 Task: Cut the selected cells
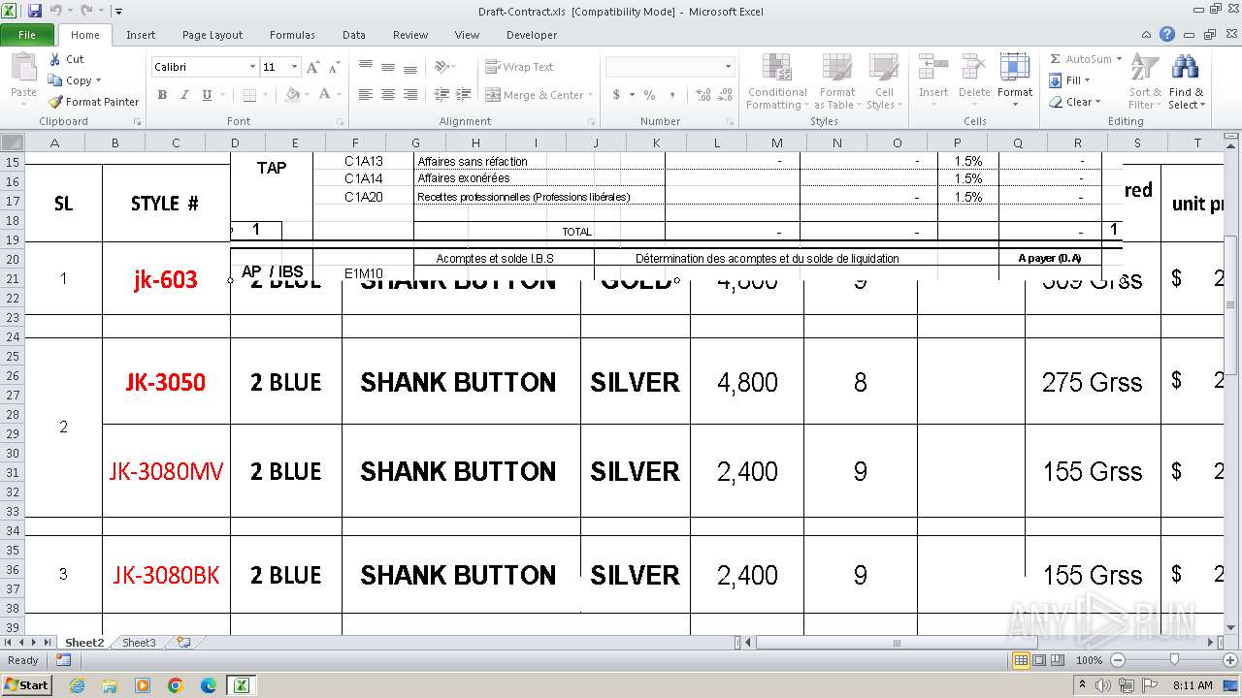(x=67, y=59)
